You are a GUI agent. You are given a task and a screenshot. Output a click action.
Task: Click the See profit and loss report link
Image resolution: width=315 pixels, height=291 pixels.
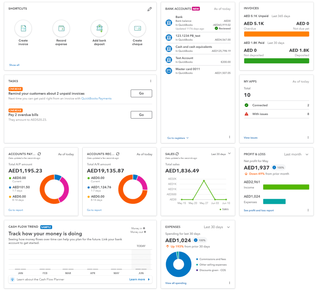(x=259, y=210)
